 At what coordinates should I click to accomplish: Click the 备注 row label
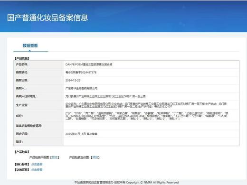click(x=19, y=142)
